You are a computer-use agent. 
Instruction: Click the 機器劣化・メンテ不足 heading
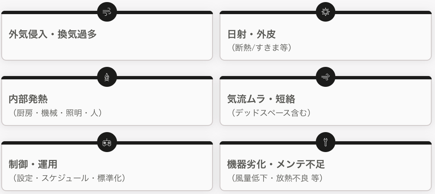tap(276, 165)
